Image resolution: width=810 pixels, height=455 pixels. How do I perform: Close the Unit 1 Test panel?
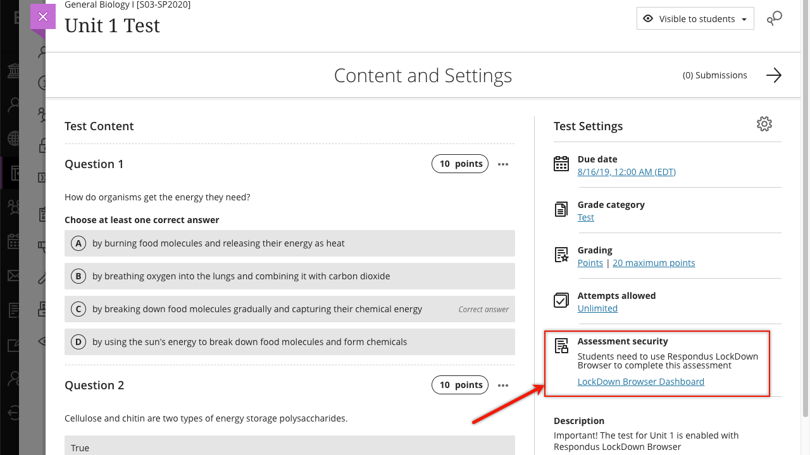click(43, 16)
